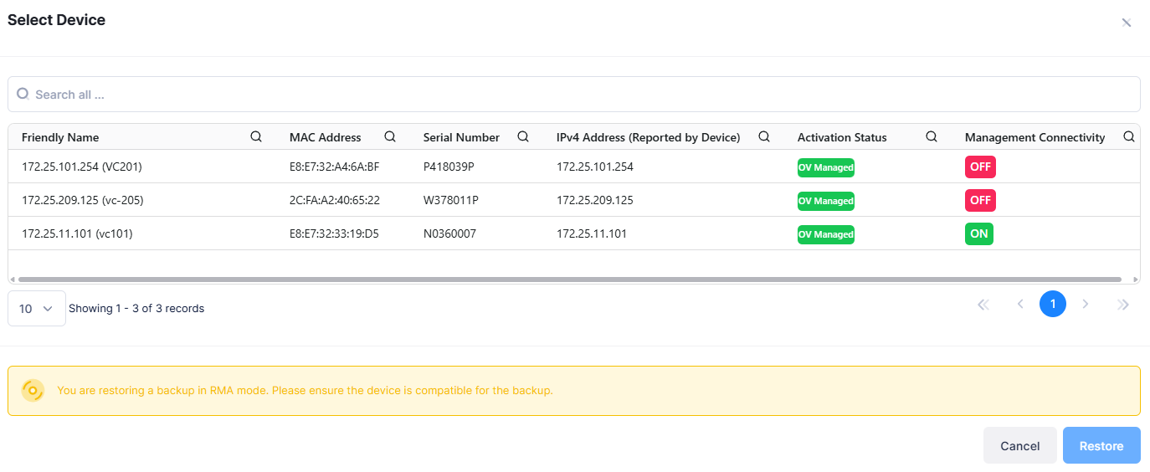Viewport: 1150px width, 472px height.
Task: Click the next page arrow
Action: click(1086, 305)
